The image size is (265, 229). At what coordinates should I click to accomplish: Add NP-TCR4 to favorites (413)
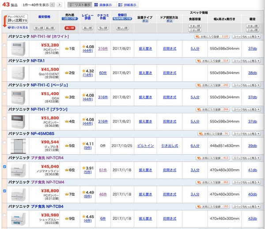click(x=212, y=158)
